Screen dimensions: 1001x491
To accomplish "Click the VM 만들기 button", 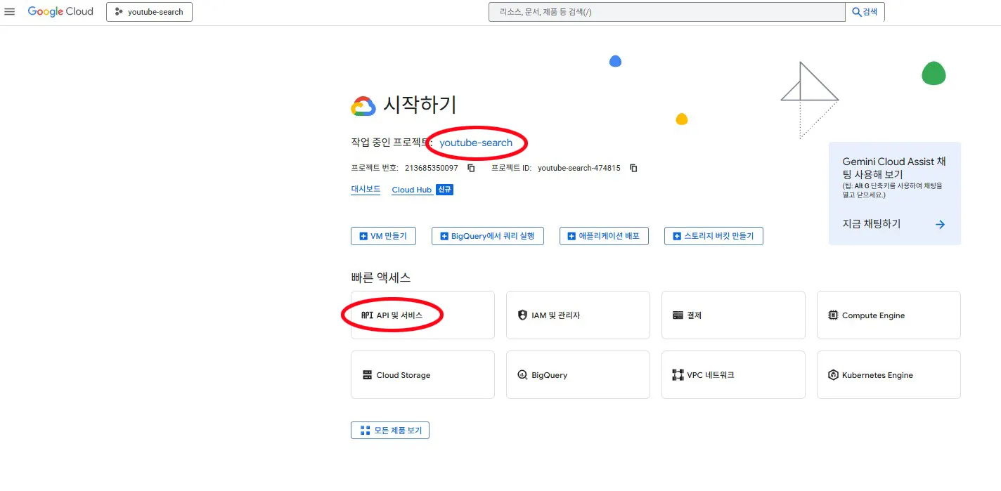I will 383,235.
